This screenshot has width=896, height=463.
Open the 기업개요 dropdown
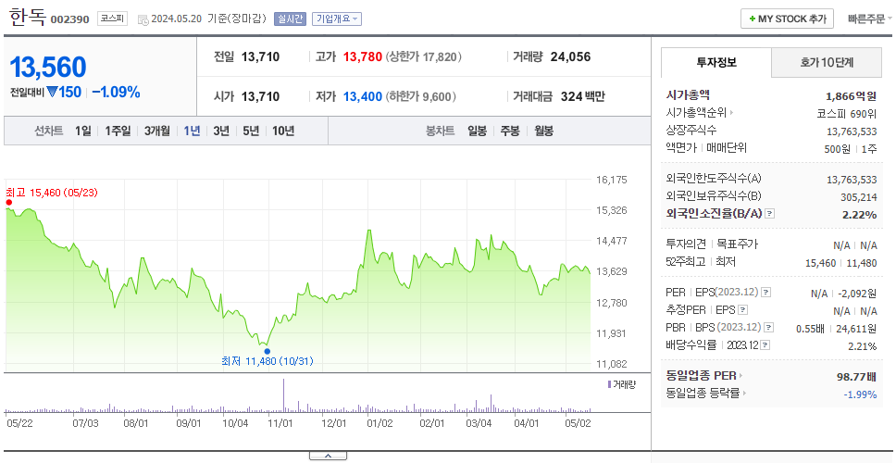point(337,19)
